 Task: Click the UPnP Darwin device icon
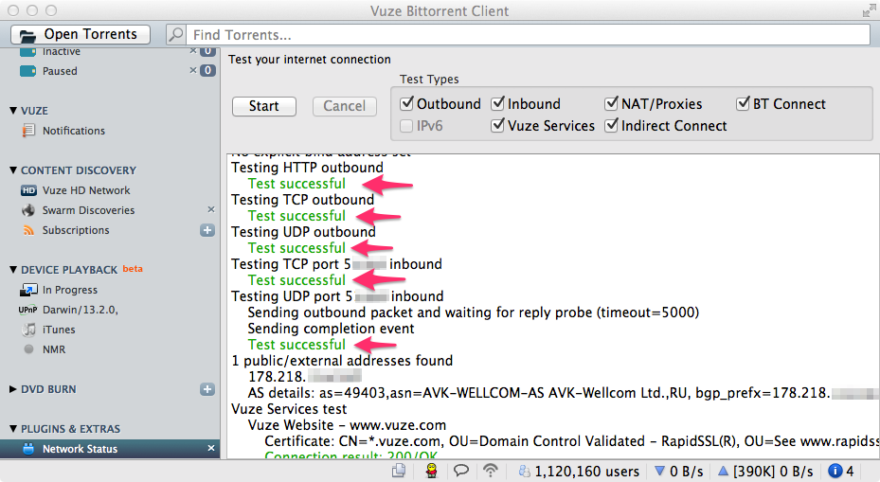coord(27,310)
